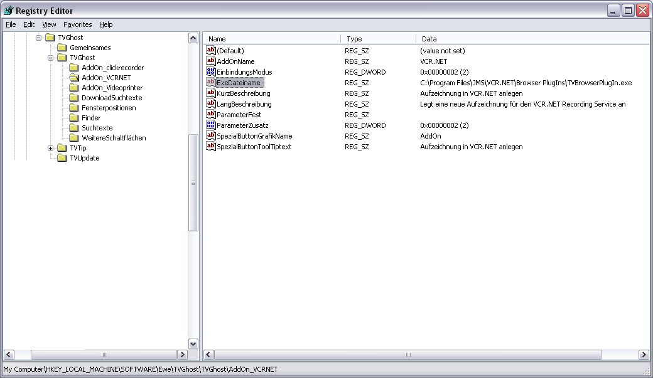Viewport: 653px width, 378px height.
Task: Click the ParameterZusatz binary value icon
Action: pyautogui.click(x=211, y=125)
